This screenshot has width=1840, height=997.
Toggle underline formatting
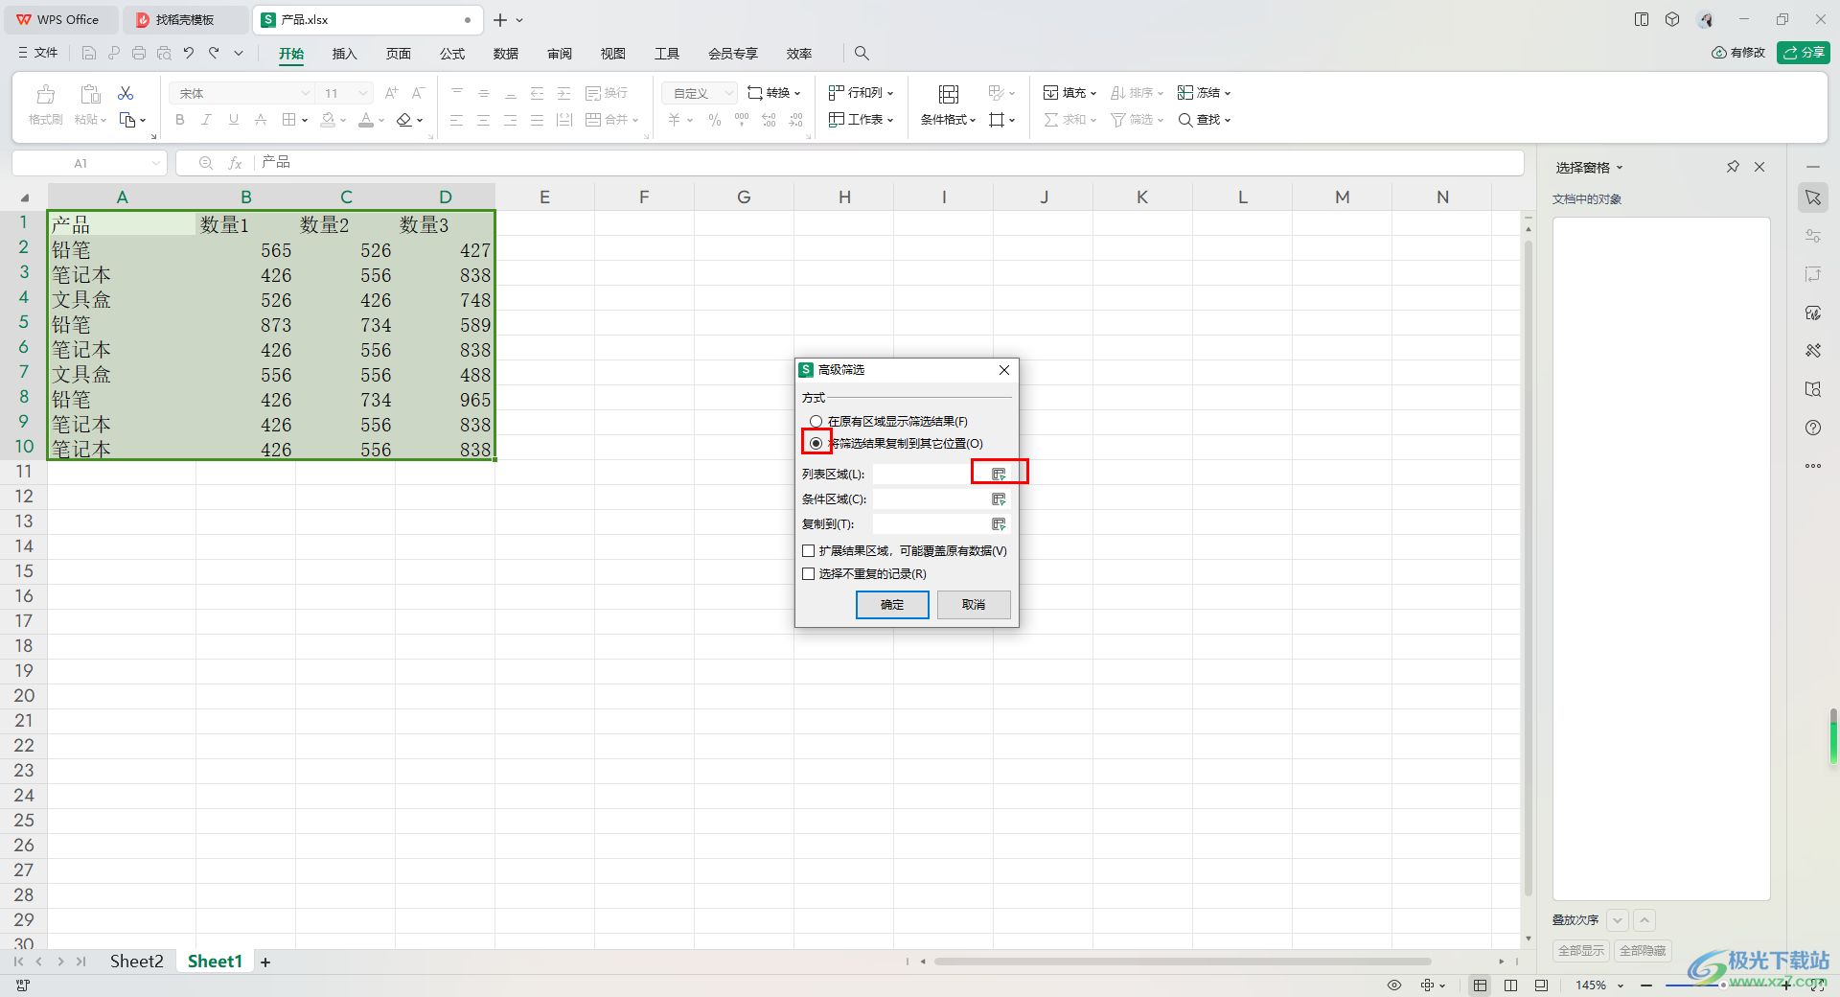(233, 120)
